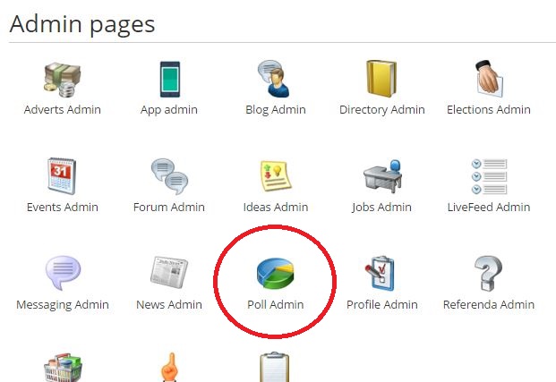The width and height of the screenshot is (556, 382).
Task: Open the LiveFeed Admin text link
Action: (489, 207)
